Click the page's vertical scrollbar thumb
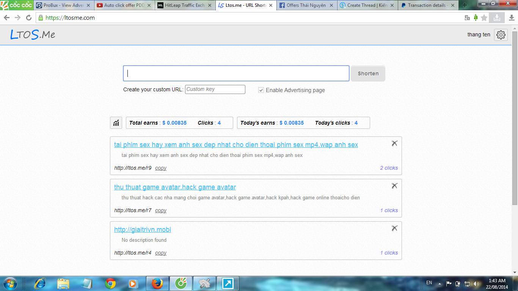The height and width of the screenshot is (291, 518). tap(515, 118)
